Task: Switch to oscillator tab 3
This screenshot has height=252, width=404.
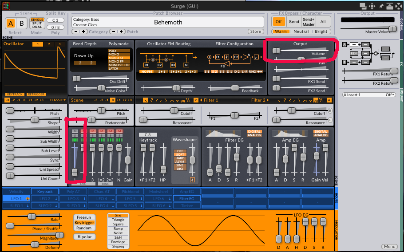Action: (59, 44)
